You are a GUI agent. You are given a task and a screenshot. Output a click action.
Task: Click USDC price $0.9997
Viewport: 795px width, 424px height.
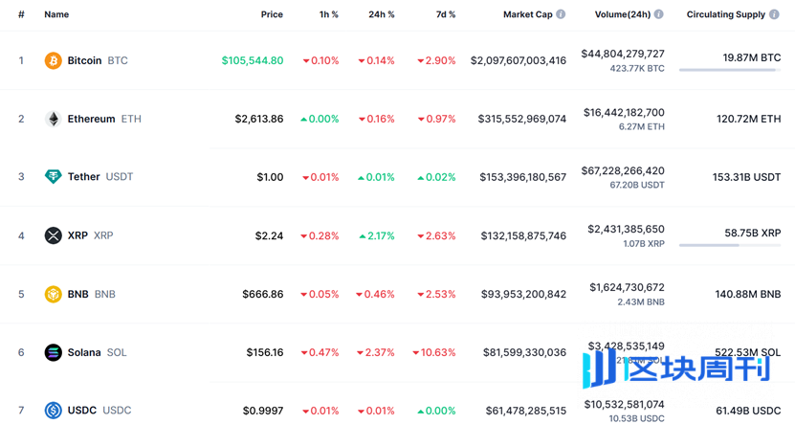point(263,411)
